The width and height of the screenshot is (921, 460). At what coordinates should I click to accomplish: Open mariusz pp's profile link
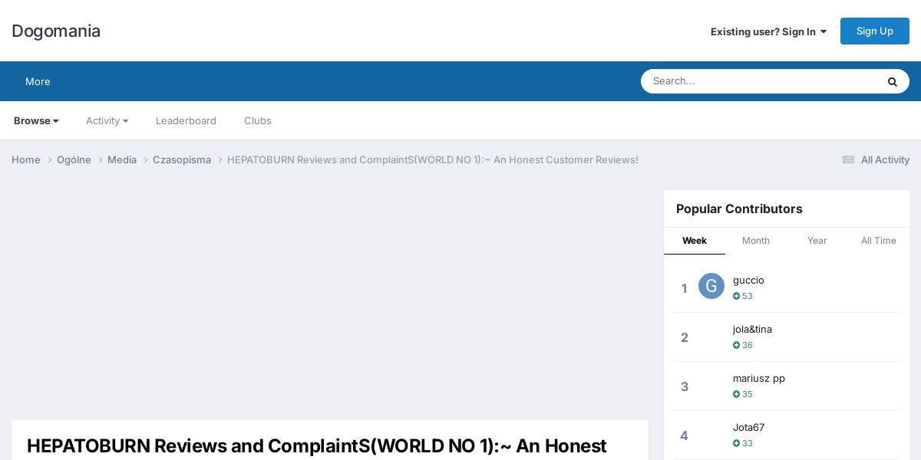click(x=759, y=378)
